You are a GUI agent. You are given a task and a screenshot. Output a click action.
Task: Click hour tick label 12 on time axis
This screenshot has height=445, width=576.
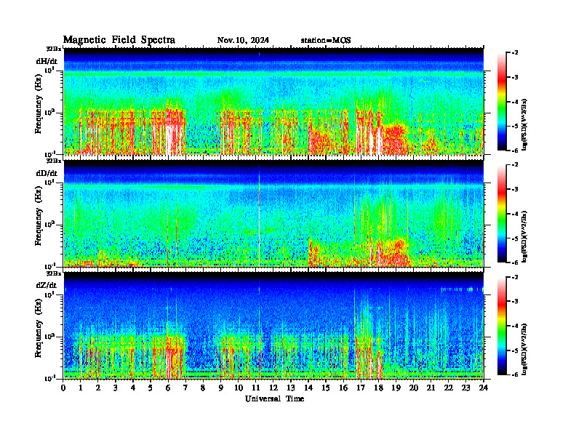pyautogui.click(x=273, y=388)
